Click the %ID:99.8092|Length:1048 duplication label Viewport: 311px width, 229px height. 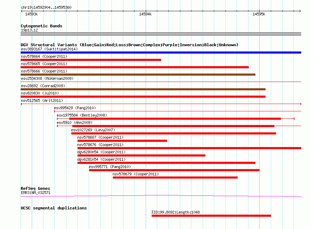[x=175, y=212]
